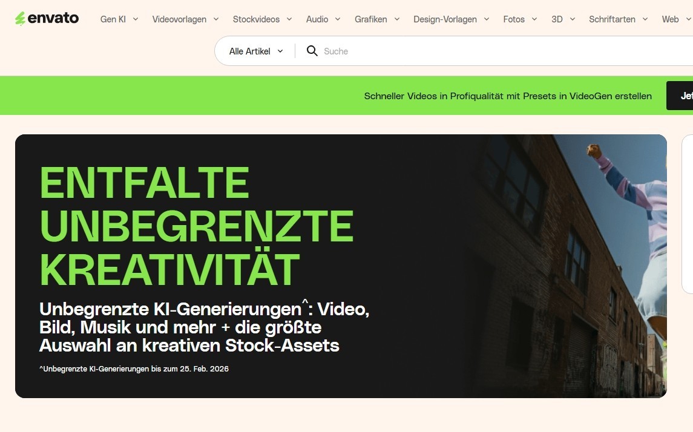Click the magnifying glass search icon
The width and height of the screenshot is (693, 432).
312,51
